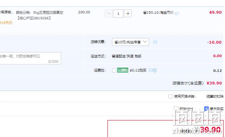The width and height of the screenshot is (225, 137).
Task: Enable the 运费险 checkbox
Action: (x=114, y=70)
